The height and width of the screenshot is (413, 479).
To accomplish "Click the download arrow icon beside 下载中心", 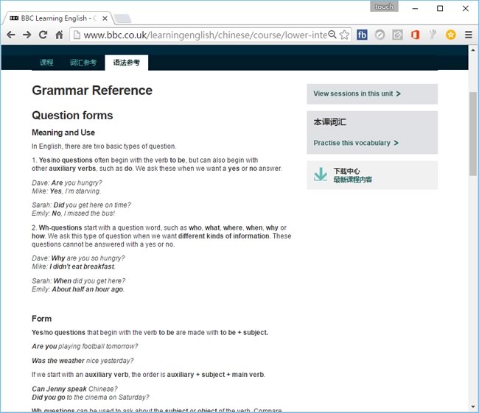I will tap(320, 174).
